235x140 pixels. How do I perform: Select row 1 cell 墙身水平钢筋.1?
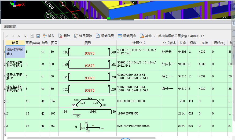(x=15, y=52)
